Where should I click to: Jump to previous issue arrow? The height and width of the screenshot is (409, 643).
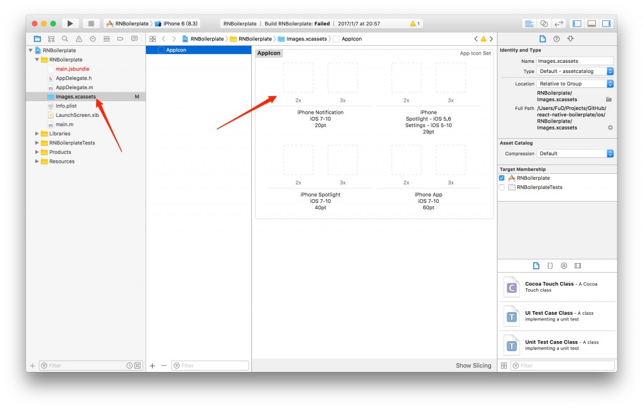point(476,38)
